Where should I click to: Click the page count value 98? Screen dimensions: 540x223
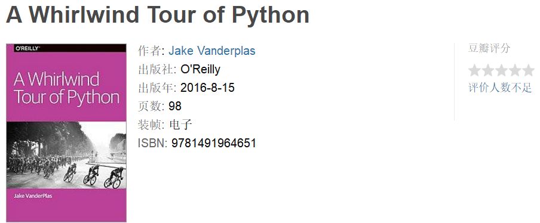point(175,106)
